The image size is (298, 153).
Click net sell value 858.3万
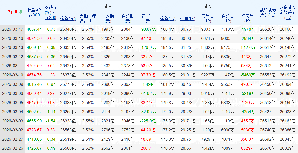pos(248,139)
